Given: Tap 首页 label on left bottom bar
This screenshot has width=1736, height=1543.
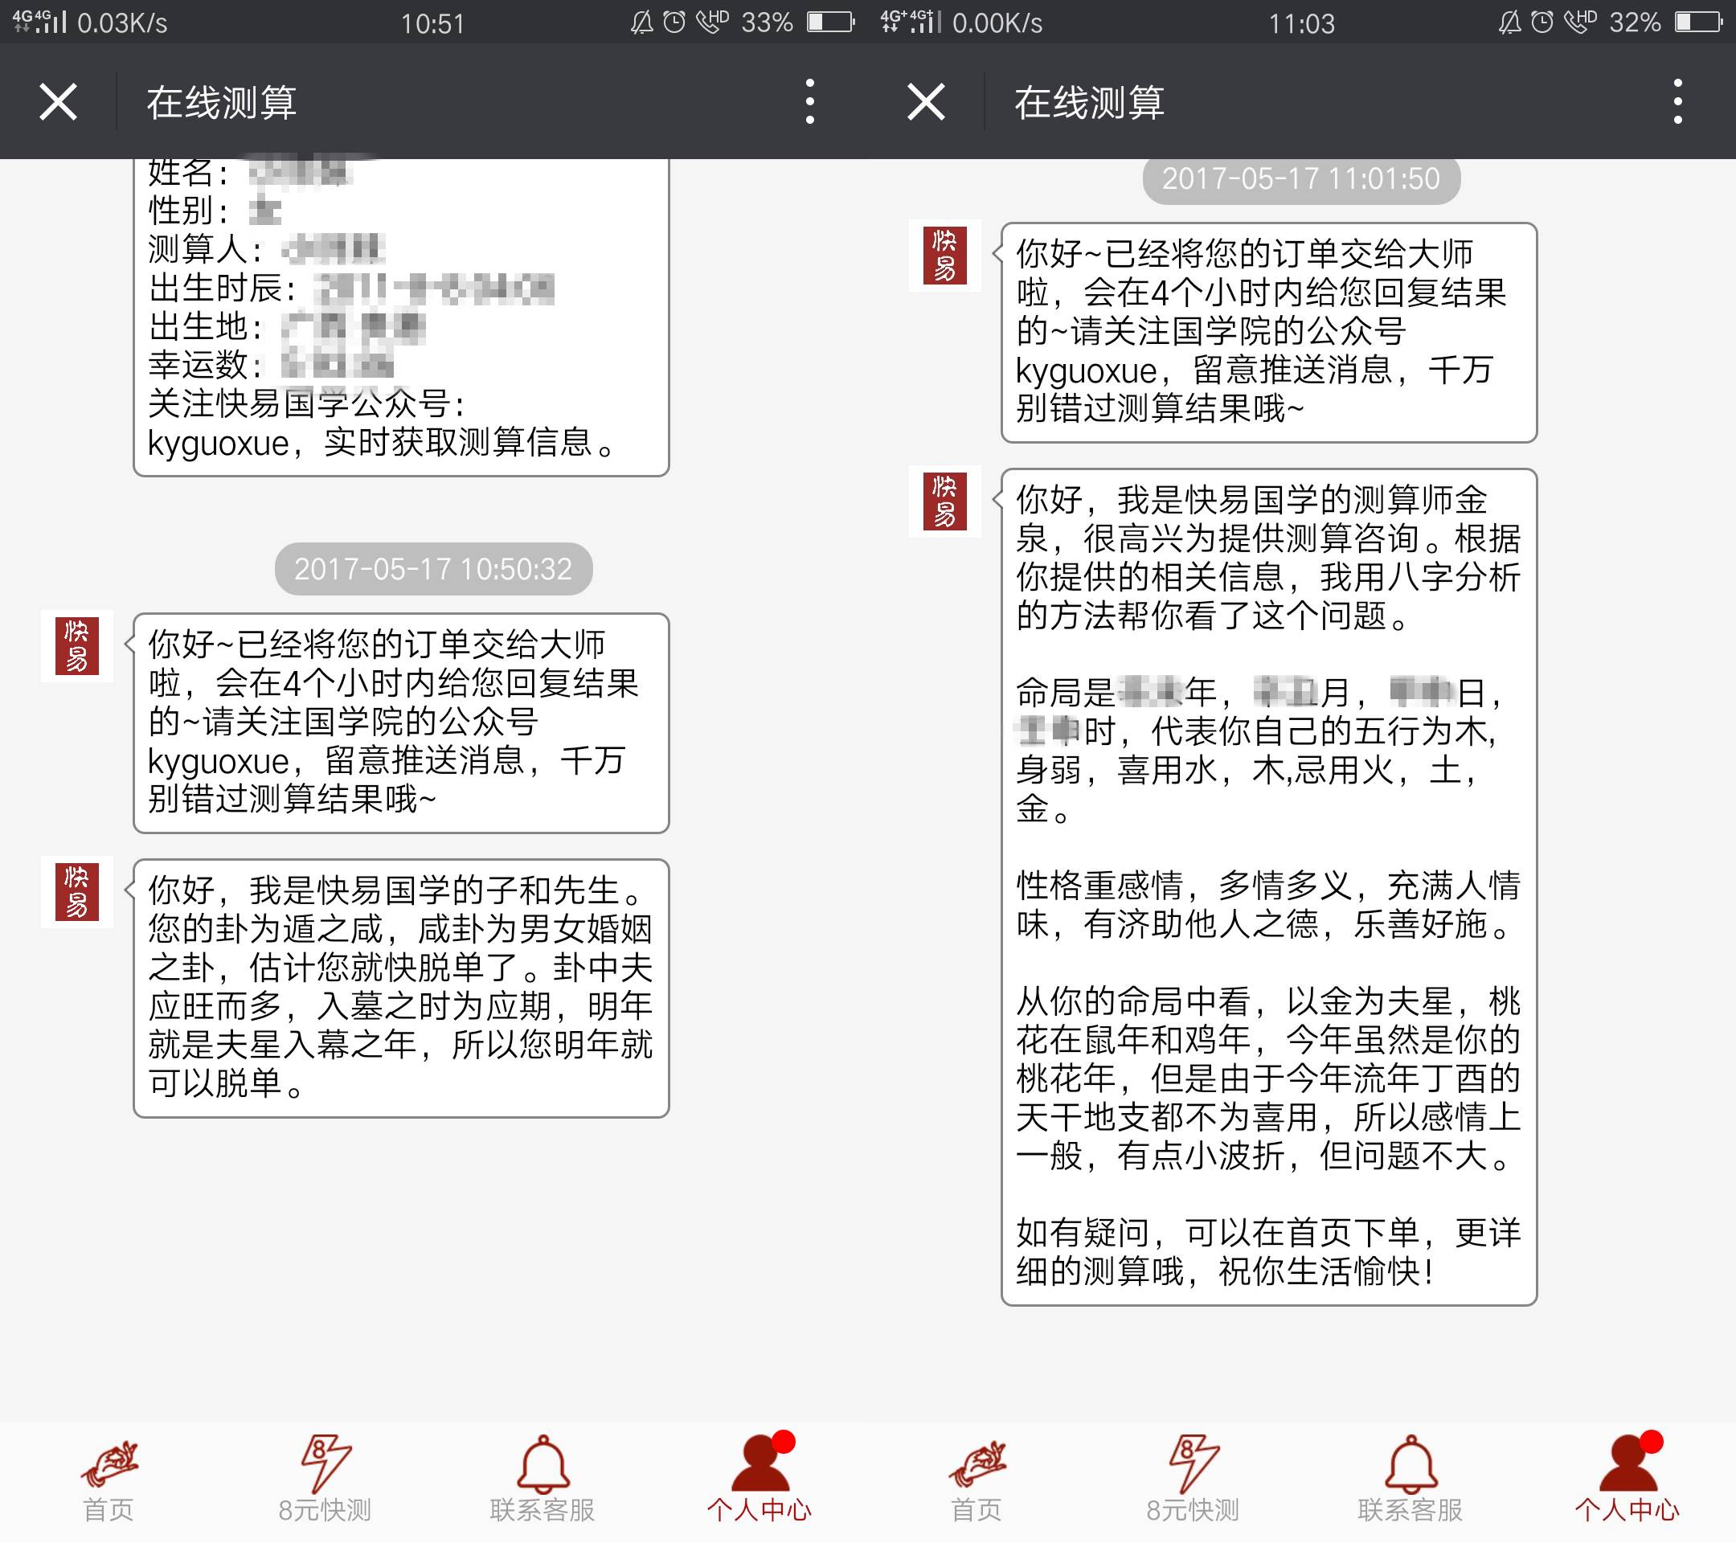Looking at the screenshot, I should pos(108,1510).
